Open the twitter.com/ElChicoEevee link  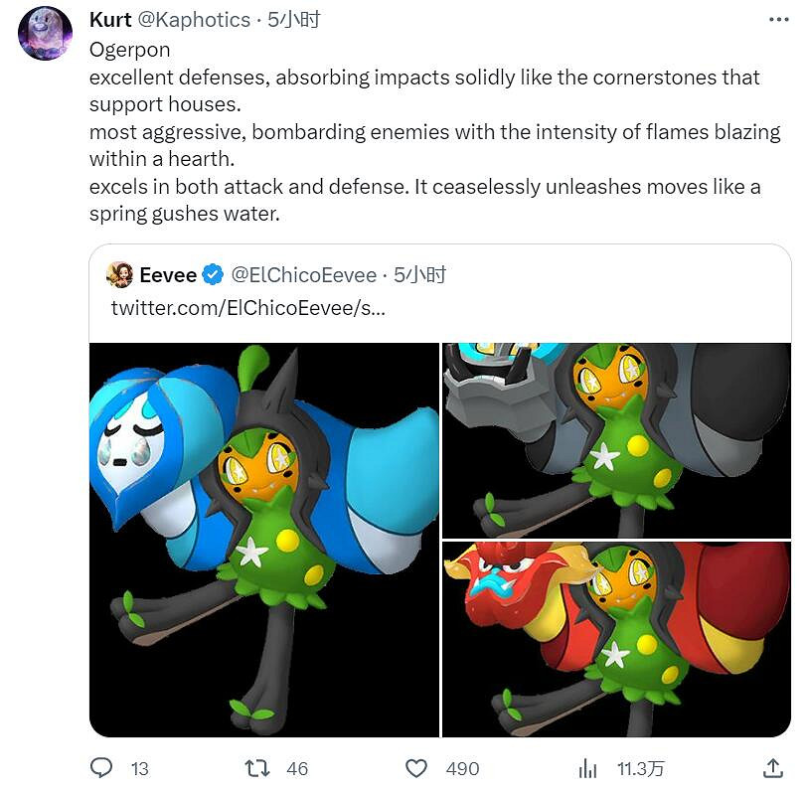(x=247, y=307)
